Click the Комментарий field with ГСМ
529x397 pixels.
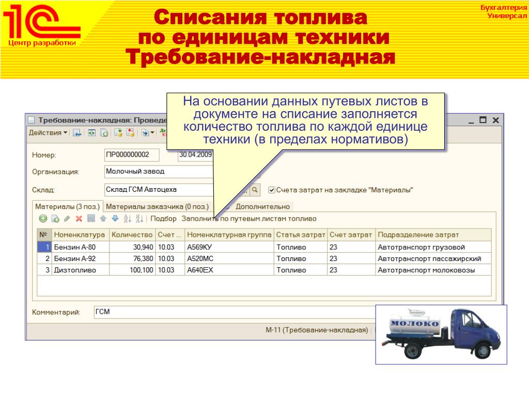click(235, 312)
